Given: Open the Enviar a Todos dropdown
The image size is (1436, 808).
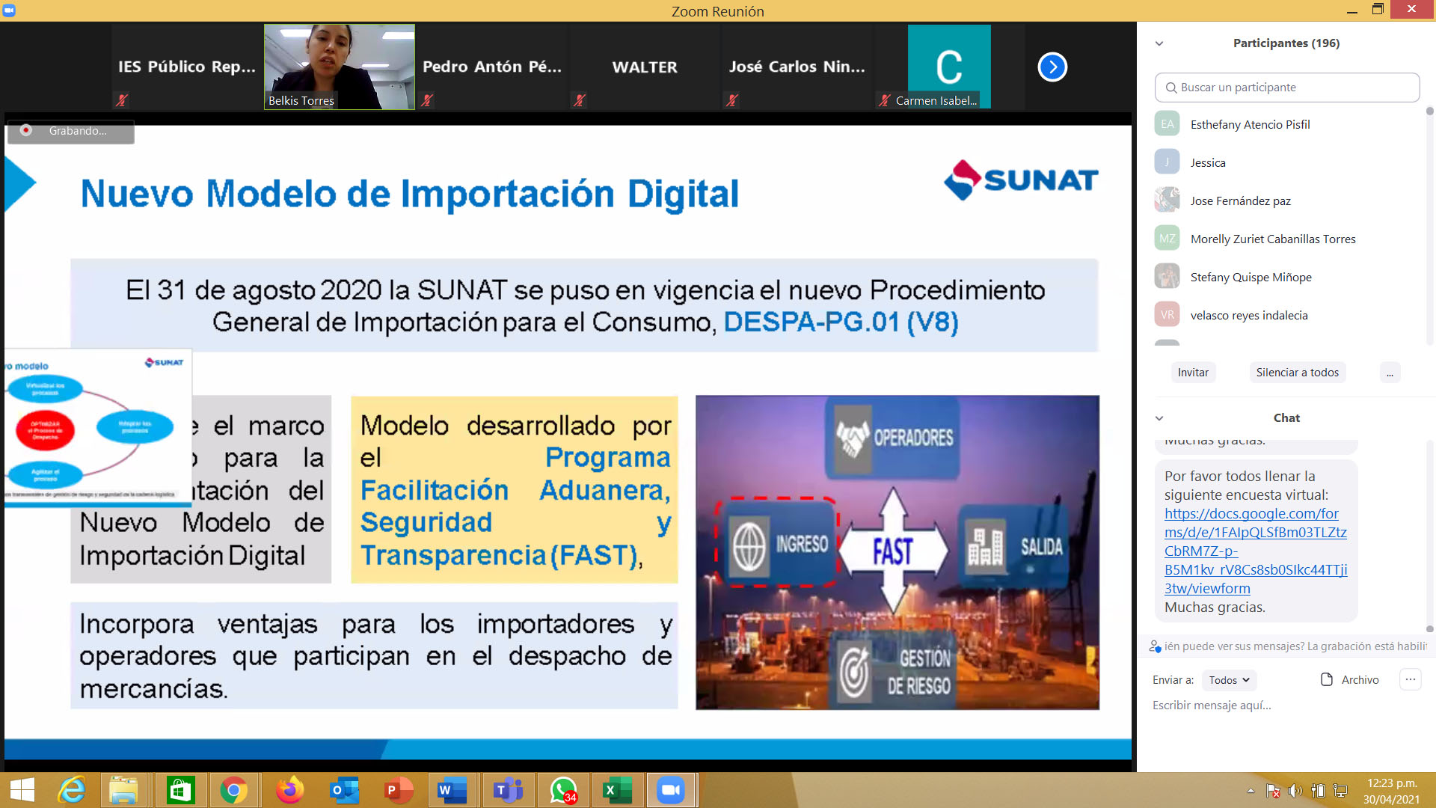Looking at the screenshot, I should pos(1229,680).
